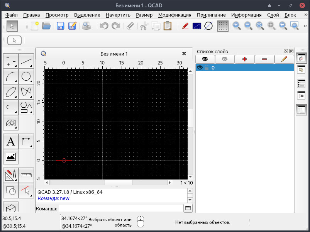Select the Ellipse tool

(x=11, y=92)
